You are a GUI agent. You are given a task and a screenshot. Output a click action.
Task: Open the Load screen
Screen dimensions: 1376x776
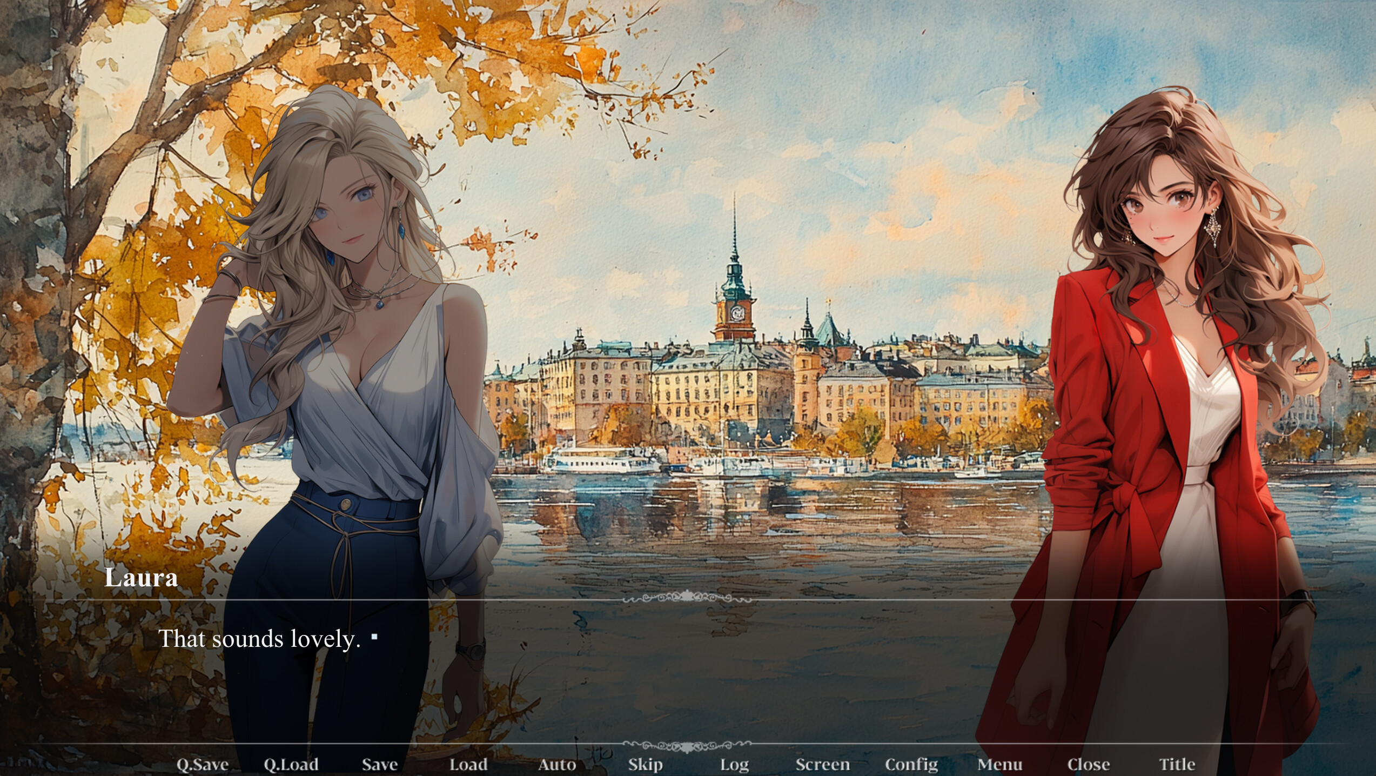[x=469, y=764]
